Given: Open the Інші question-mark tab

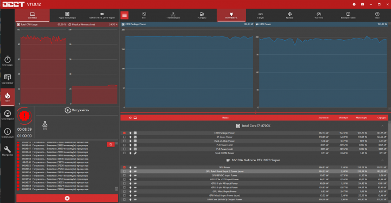Looking at the screenshot, I should click(x=377, y=15).
